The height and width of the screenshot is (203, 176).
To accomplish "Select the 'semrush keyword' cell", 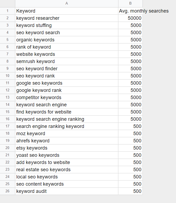I will pos(67,61).
